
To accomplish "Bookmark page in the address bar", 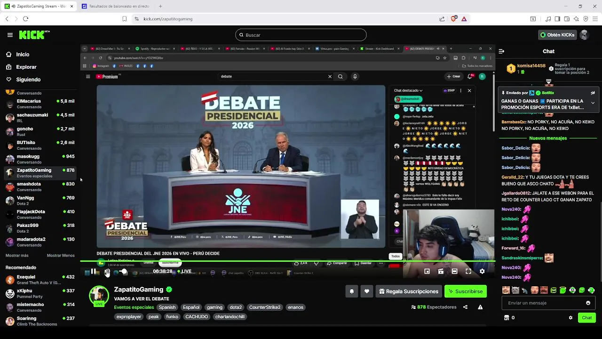I will pyautogui.click(x=124, y=19).
